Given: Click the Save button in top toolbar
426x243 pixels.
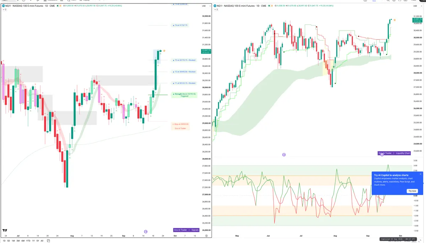Looking at the screenshot, I should 374,1.
